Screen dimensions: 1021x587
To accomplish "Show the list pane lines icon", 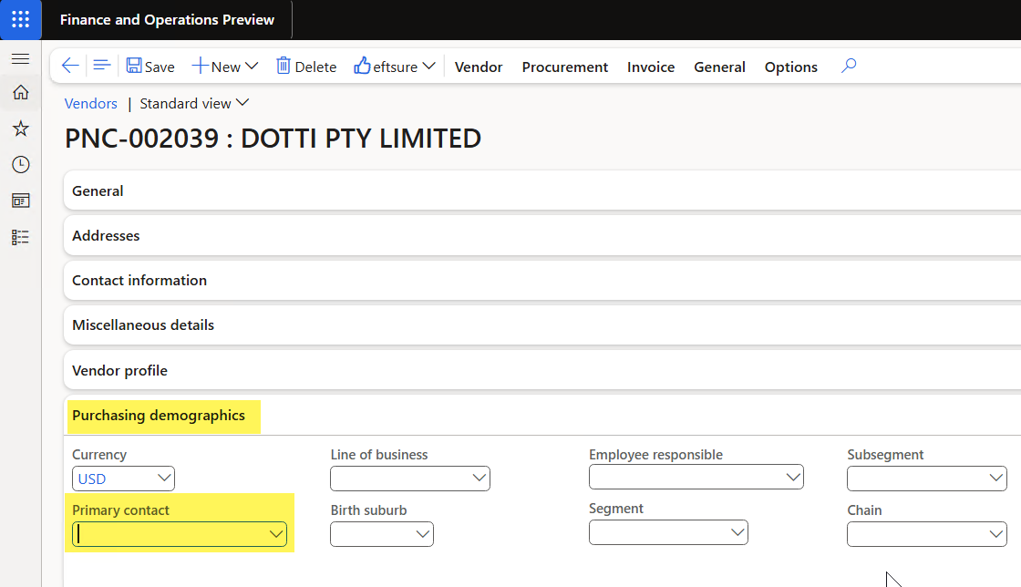I will tap(101, 66).
